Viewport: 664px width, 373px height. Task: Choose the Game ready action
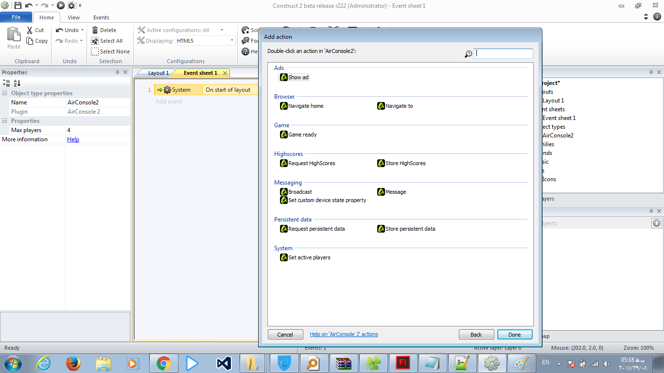[302, 135]
